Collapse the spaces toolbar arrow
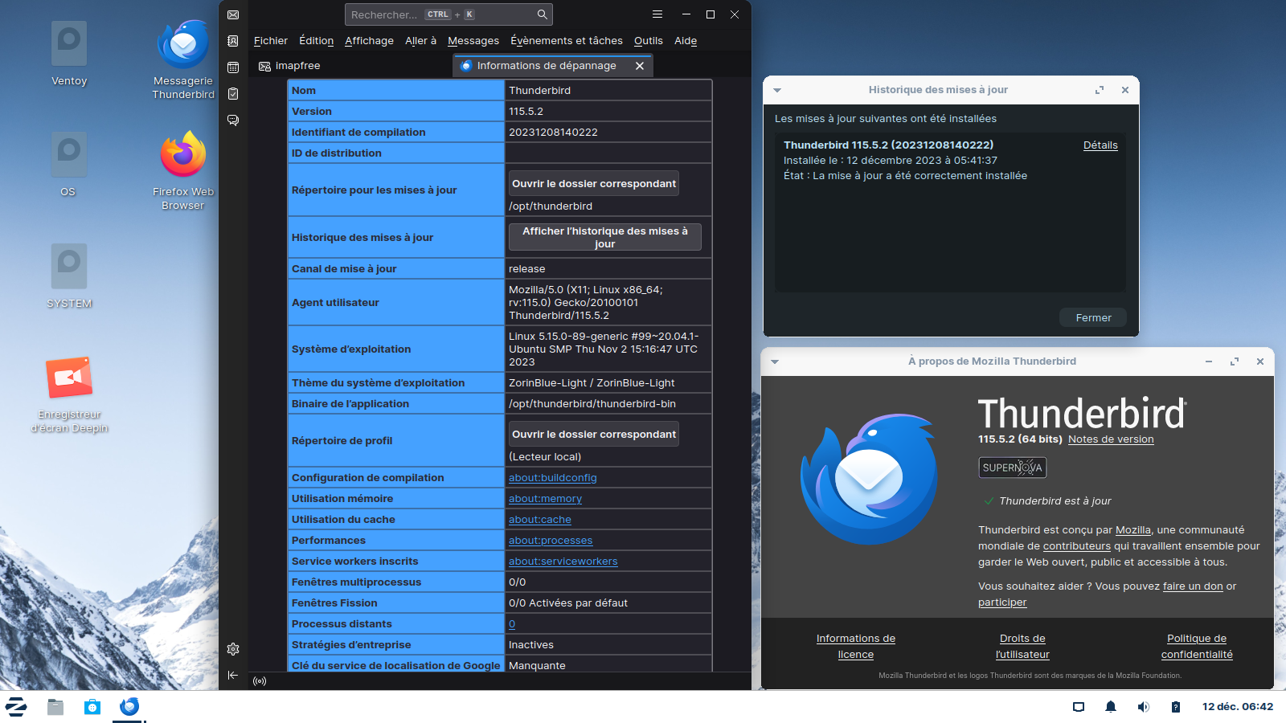Image resolution: width=1286 pixels, height=723 pixels. (x=233, y=676)
